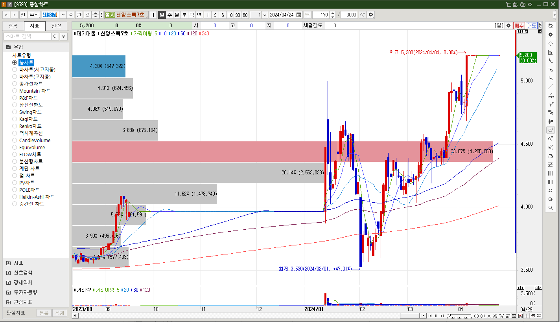This screenshot has width=560, height=322.
Task: Select the P&F차트 radio option
Action: (x=15, y=98)
